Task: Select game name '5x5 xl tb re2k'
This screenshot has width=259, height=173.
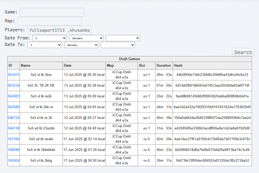Action: (41, 96)
